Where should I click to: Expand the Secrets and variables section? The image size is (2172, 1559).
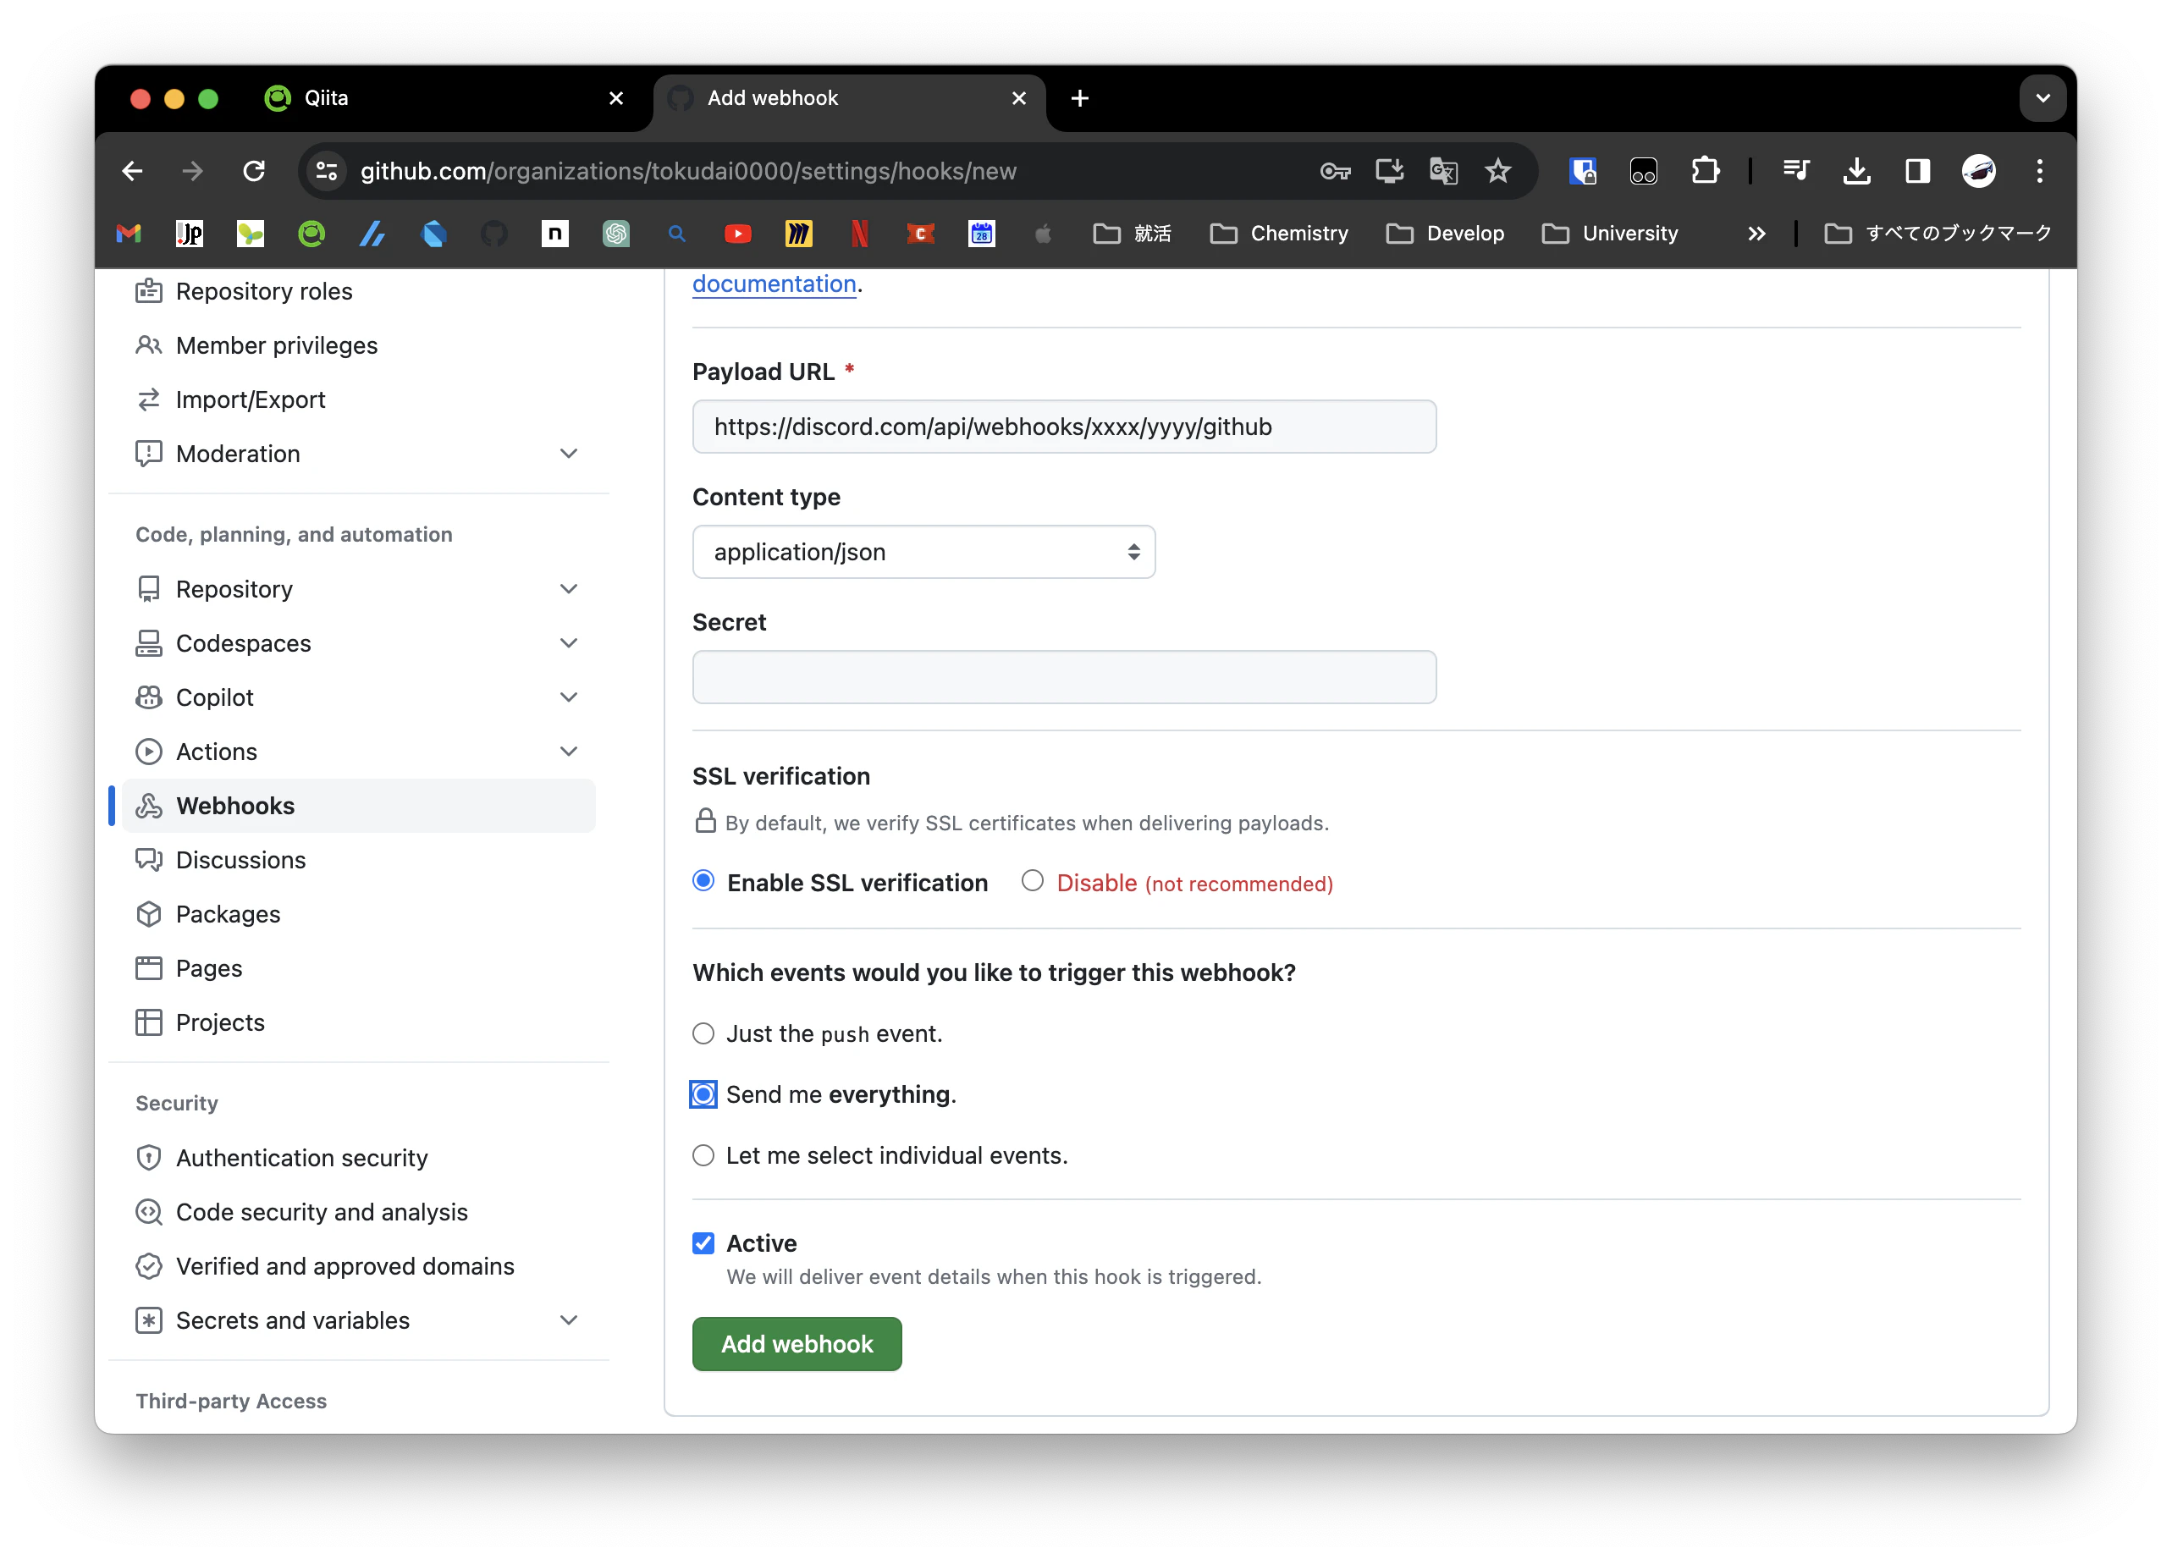point(568,1320)
